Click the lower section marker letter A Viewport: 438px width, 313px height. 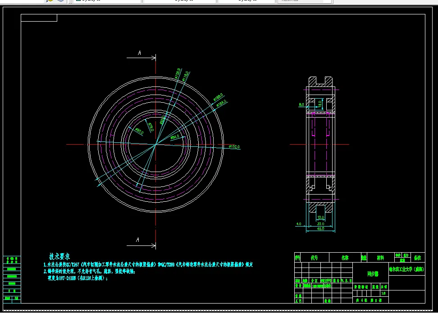click(x=137, y=240)
